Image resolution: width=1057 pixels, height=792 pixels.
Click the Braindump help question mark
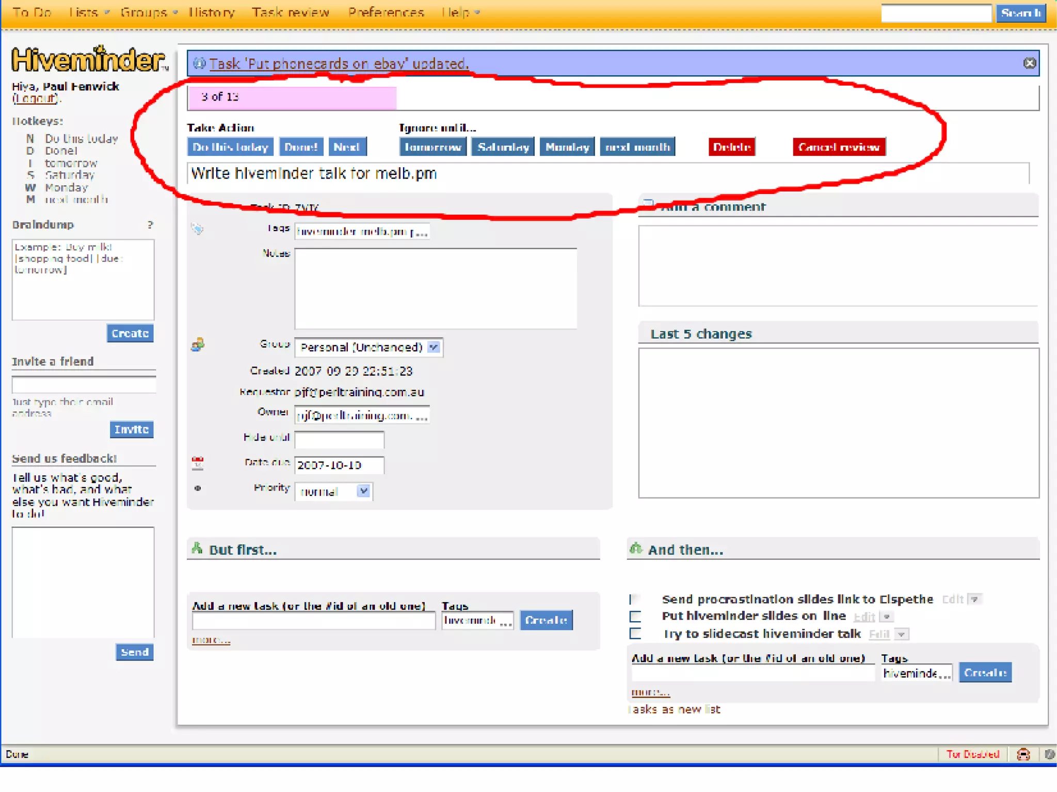tap(150, 225)
